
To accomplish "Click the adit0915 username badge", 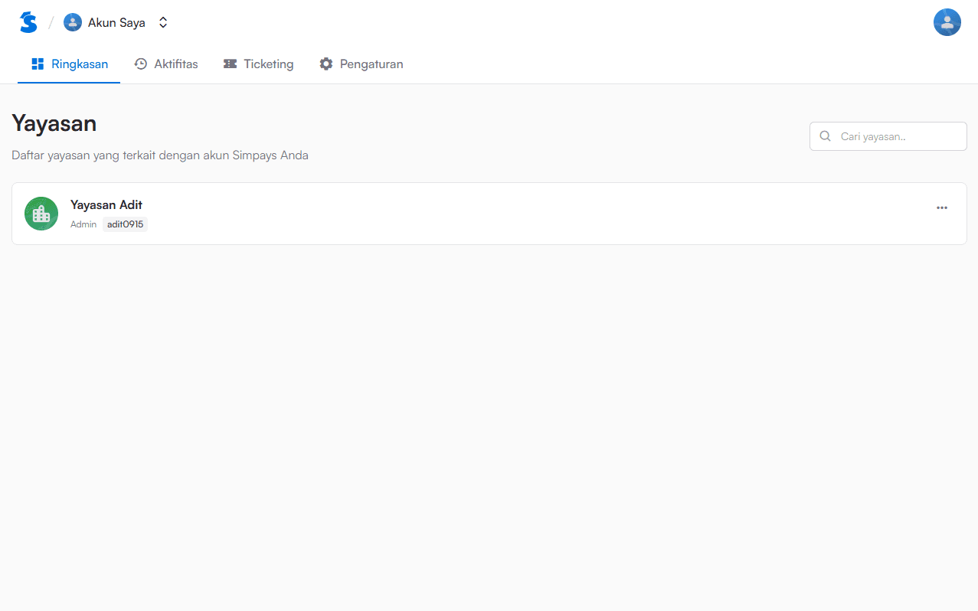I will (125, 224).
